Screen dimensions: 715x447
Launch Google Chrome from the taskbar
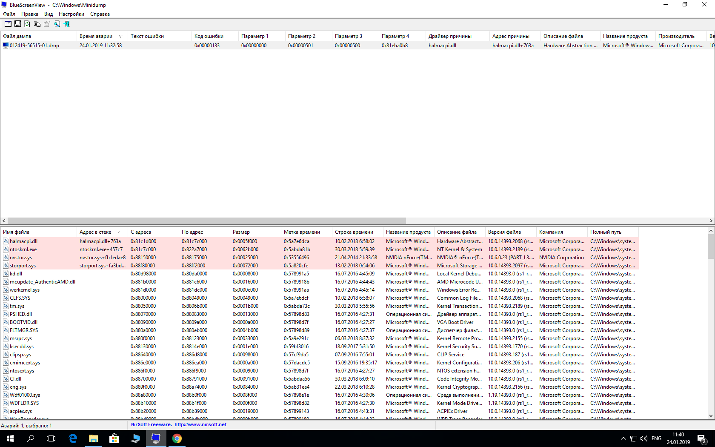click(x=177, y=438)
